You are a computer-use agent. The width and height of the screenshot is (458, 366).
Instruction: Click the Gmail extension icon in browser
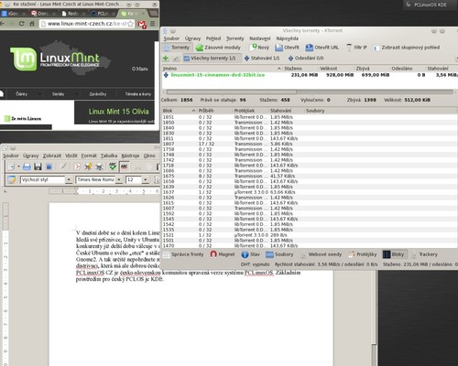point(142,24)
